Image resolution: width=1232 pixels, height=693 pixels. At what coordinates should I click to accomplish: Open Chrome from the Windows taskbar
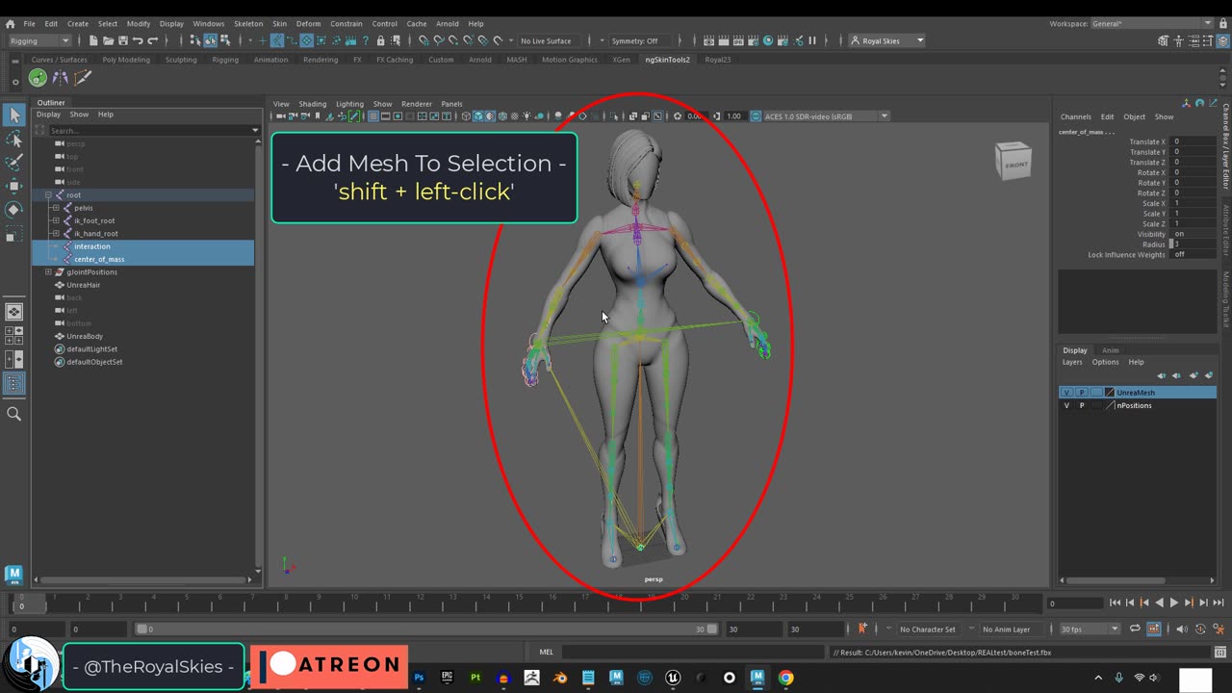pos(785,678)
